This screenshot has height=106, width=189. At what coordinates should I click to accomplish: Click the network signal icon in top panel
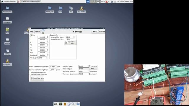coord(112,1)
